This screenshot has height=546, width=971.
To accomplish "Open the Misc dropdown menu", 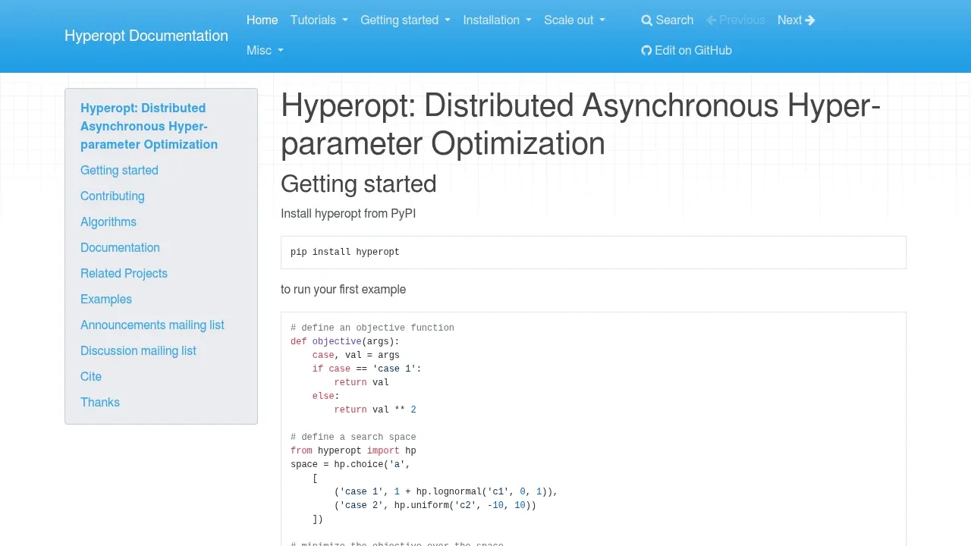I will click(265, 51).
